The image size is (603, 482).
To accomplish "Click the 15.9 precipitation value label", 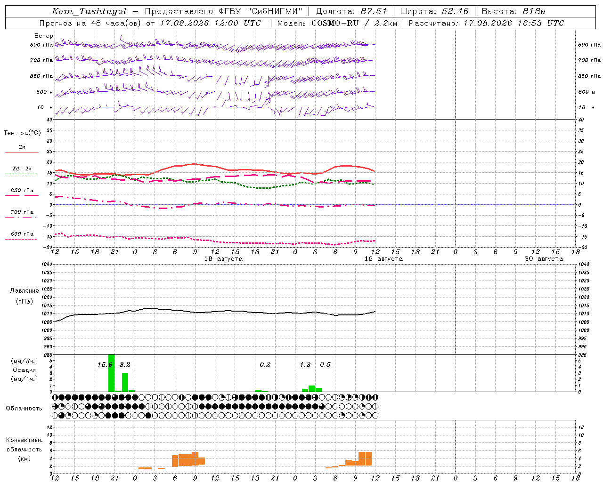I will (x=105, y=365).
